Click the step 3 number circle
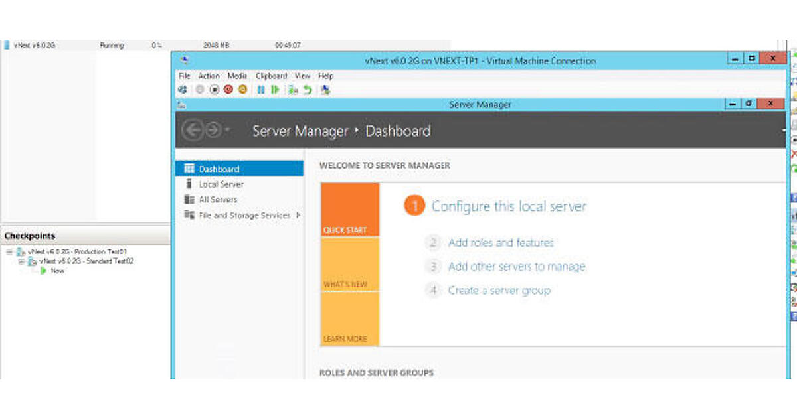The image size is (797, 418). tap(433, 267)
